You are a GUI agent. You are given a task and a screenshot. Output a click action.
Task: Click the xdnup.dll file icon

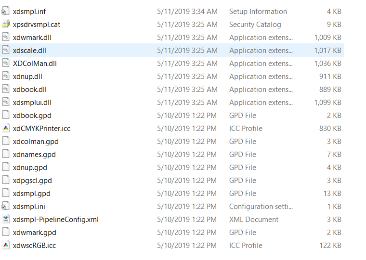(x=6, y=77)
